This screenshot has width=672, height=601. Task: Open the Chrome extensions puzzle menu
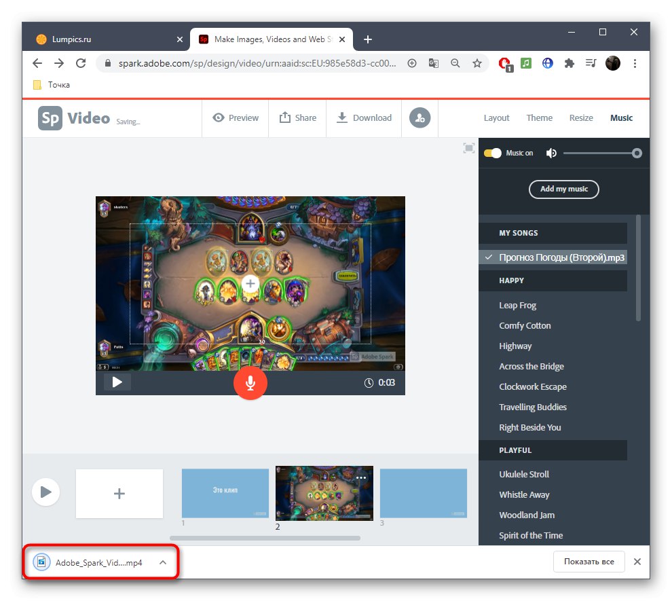pyautogui.click(x=569, y=63)
